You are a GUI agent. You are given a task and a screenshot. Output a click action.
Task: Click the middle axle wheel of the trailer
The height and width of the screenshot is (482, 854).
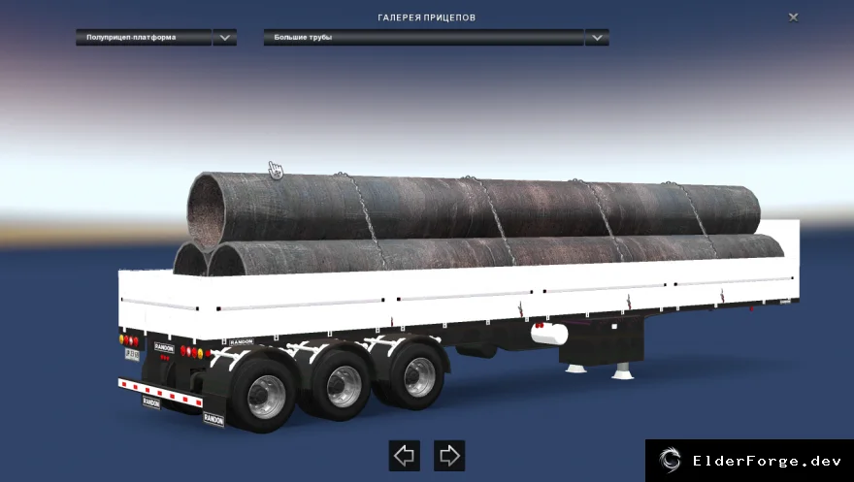(342, 385)
